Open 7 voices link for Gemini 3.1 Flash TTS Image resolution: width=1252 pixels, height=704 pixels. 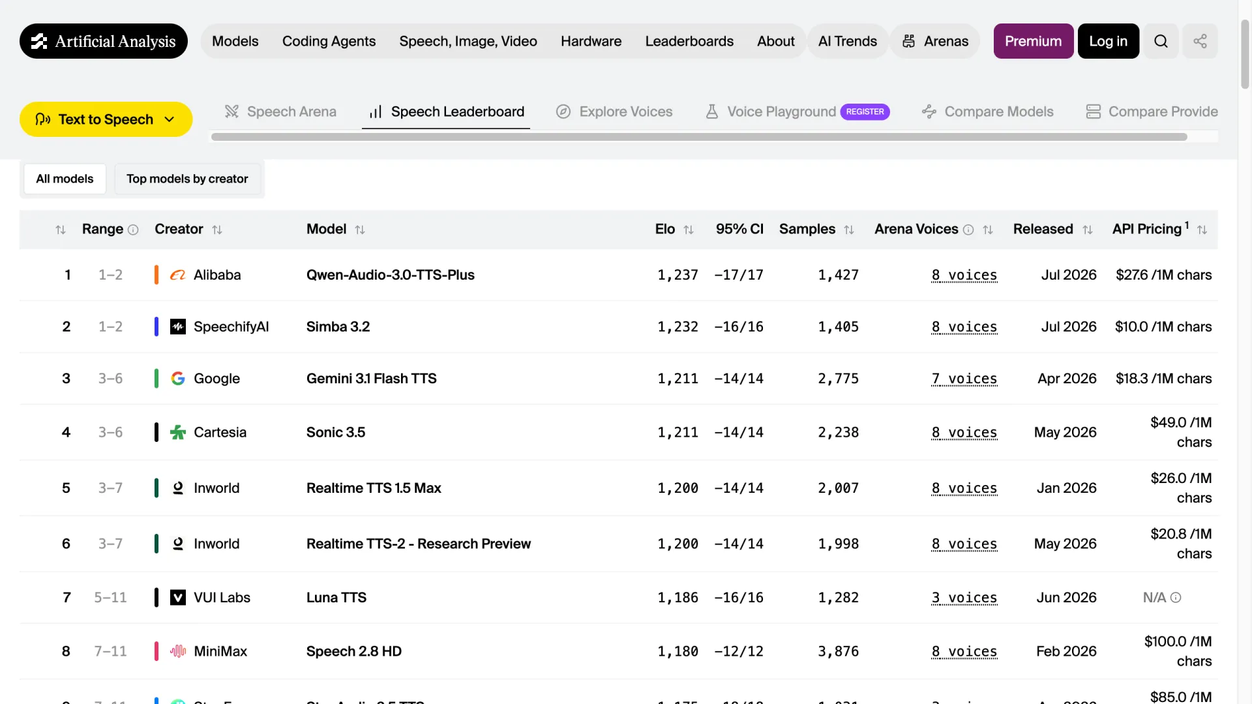pyautogui.click(x=964, y=379)
